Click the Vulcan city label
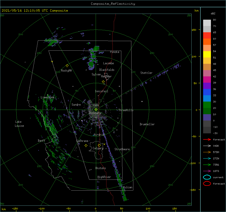 pyautogui.click(x=128, y=187)
